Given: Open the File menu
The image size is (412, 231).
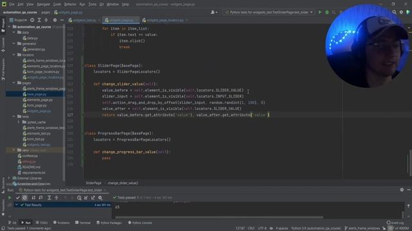Looking at the screenshot, I should point(12,4).
